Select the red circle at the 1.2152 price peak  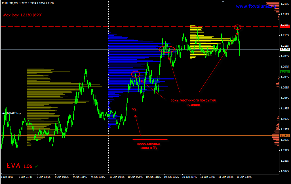tap(238, 27)
